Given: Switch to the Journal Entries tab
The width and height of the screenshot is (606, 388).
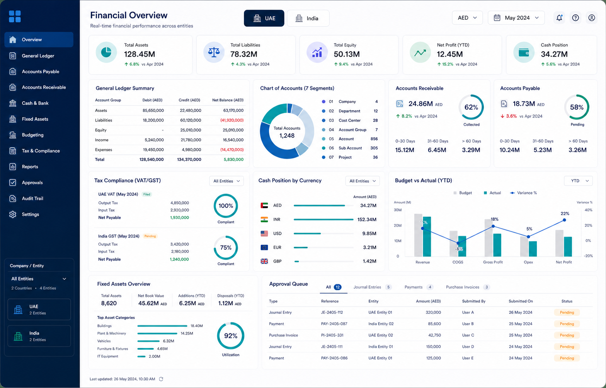Looking at the screenshot, I should 373,287.
